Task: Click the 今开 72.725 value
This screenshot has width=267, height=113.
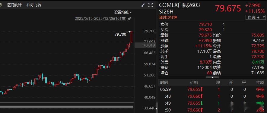Action: (x=258, y=46)
